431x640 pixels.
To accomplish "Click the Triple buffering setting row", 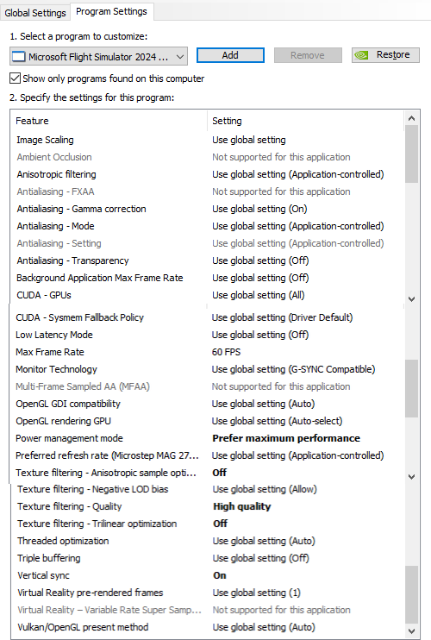I will coord(208,558).
